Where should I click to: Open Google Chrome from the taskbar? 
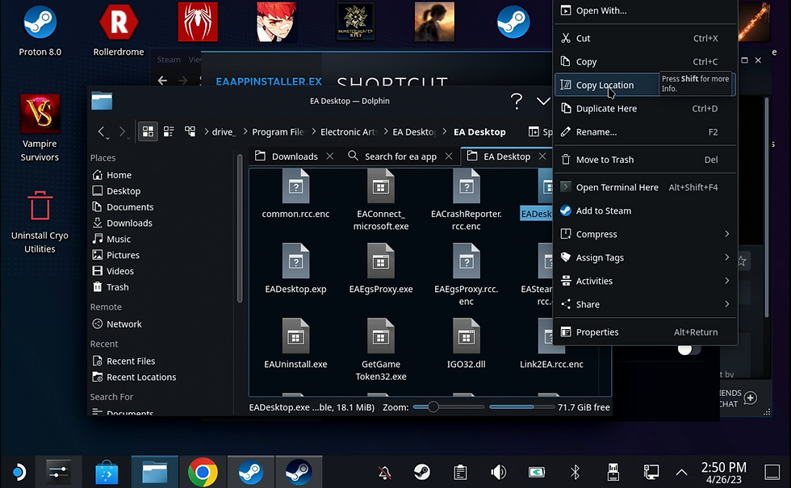[x=203, y=473]
